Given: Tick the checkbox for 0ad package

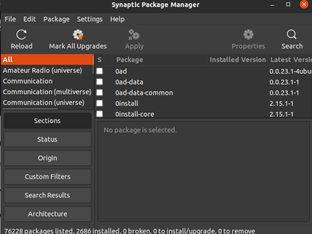Looking at the screenshot, I should (x=99, y=71).
